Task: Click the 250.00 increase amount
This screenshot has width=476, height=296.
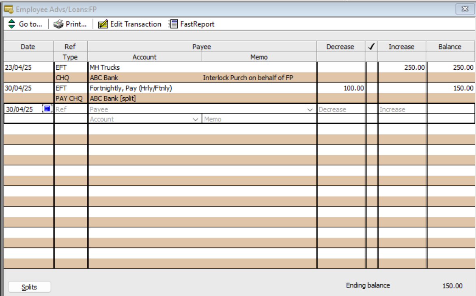Action: pos(414,67)
